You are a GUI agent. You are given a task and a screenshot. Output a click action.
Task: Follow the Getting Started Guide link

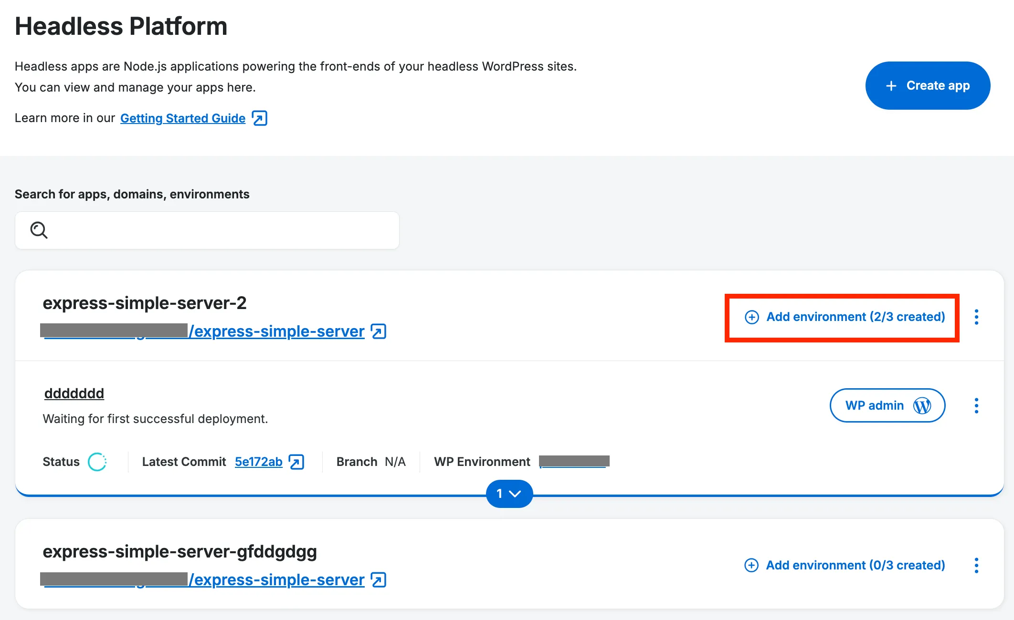click(x=182, y=118)
